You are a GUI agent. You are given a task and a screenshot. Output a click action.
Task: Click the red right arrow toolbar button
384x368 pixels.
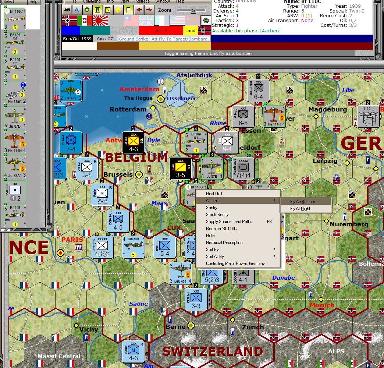click(149, 10)
